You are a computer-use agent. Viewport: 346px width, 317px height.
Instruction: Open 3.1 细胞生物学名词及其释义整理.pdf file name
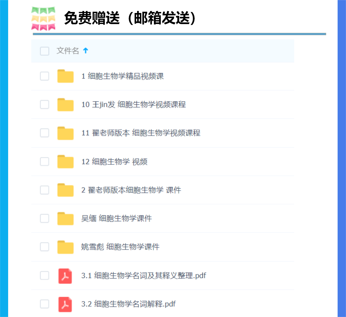[144, 275]
